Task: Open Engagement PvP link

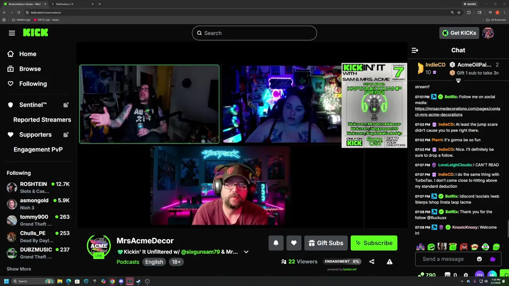Action: point(38,149)
